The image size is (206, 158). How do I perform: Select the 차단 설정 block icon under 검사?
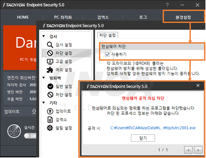[x=50, y=53]
